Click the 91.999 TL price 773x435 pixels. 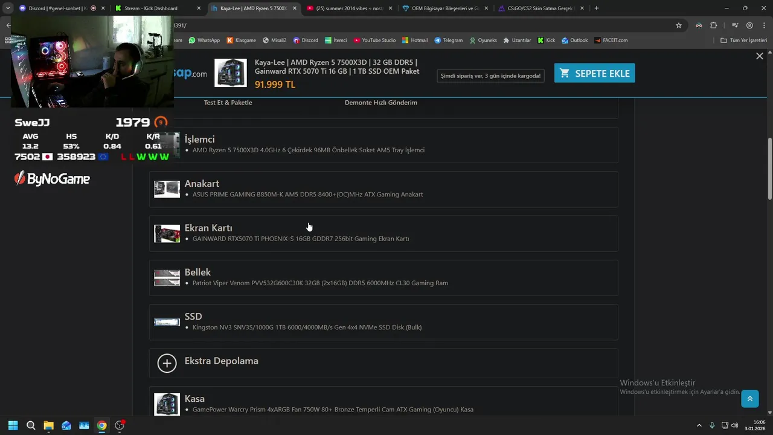coord(275,85)
